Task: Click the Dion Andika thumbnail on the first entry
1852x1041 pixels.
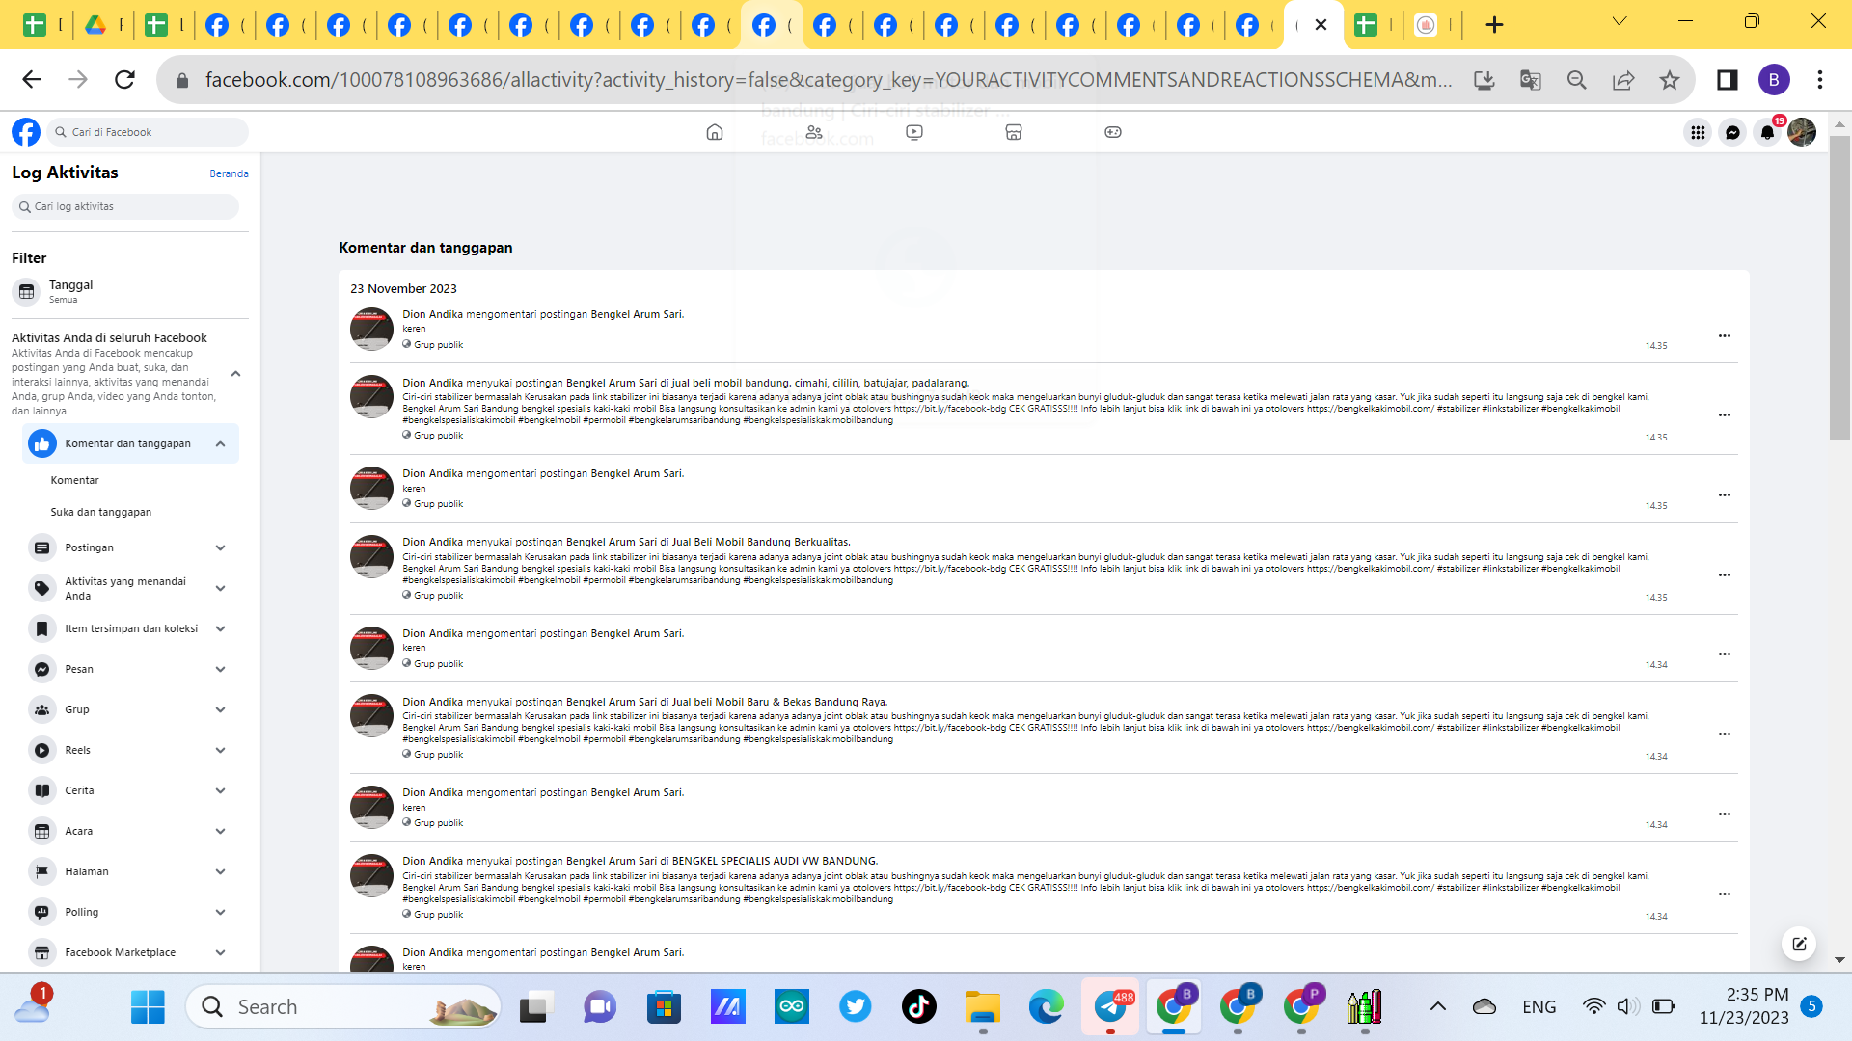Action: point(371,329)
